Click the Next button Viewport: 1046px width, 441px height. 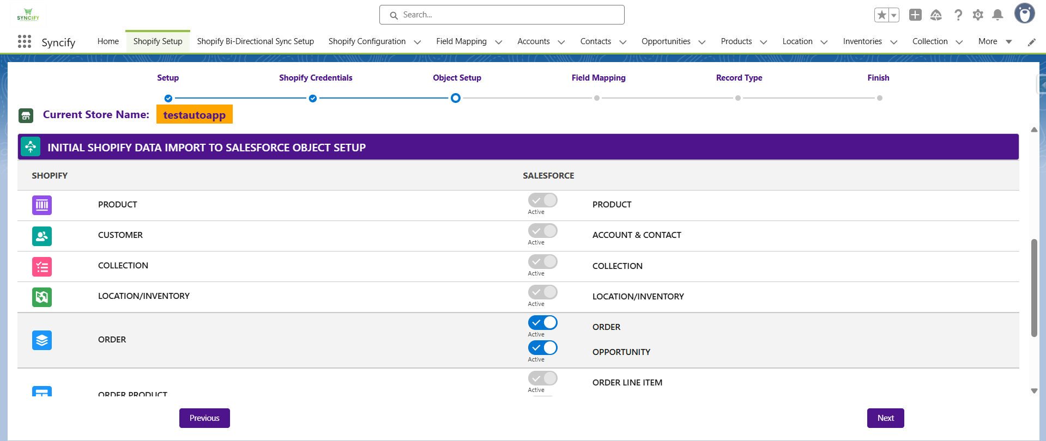886,418
